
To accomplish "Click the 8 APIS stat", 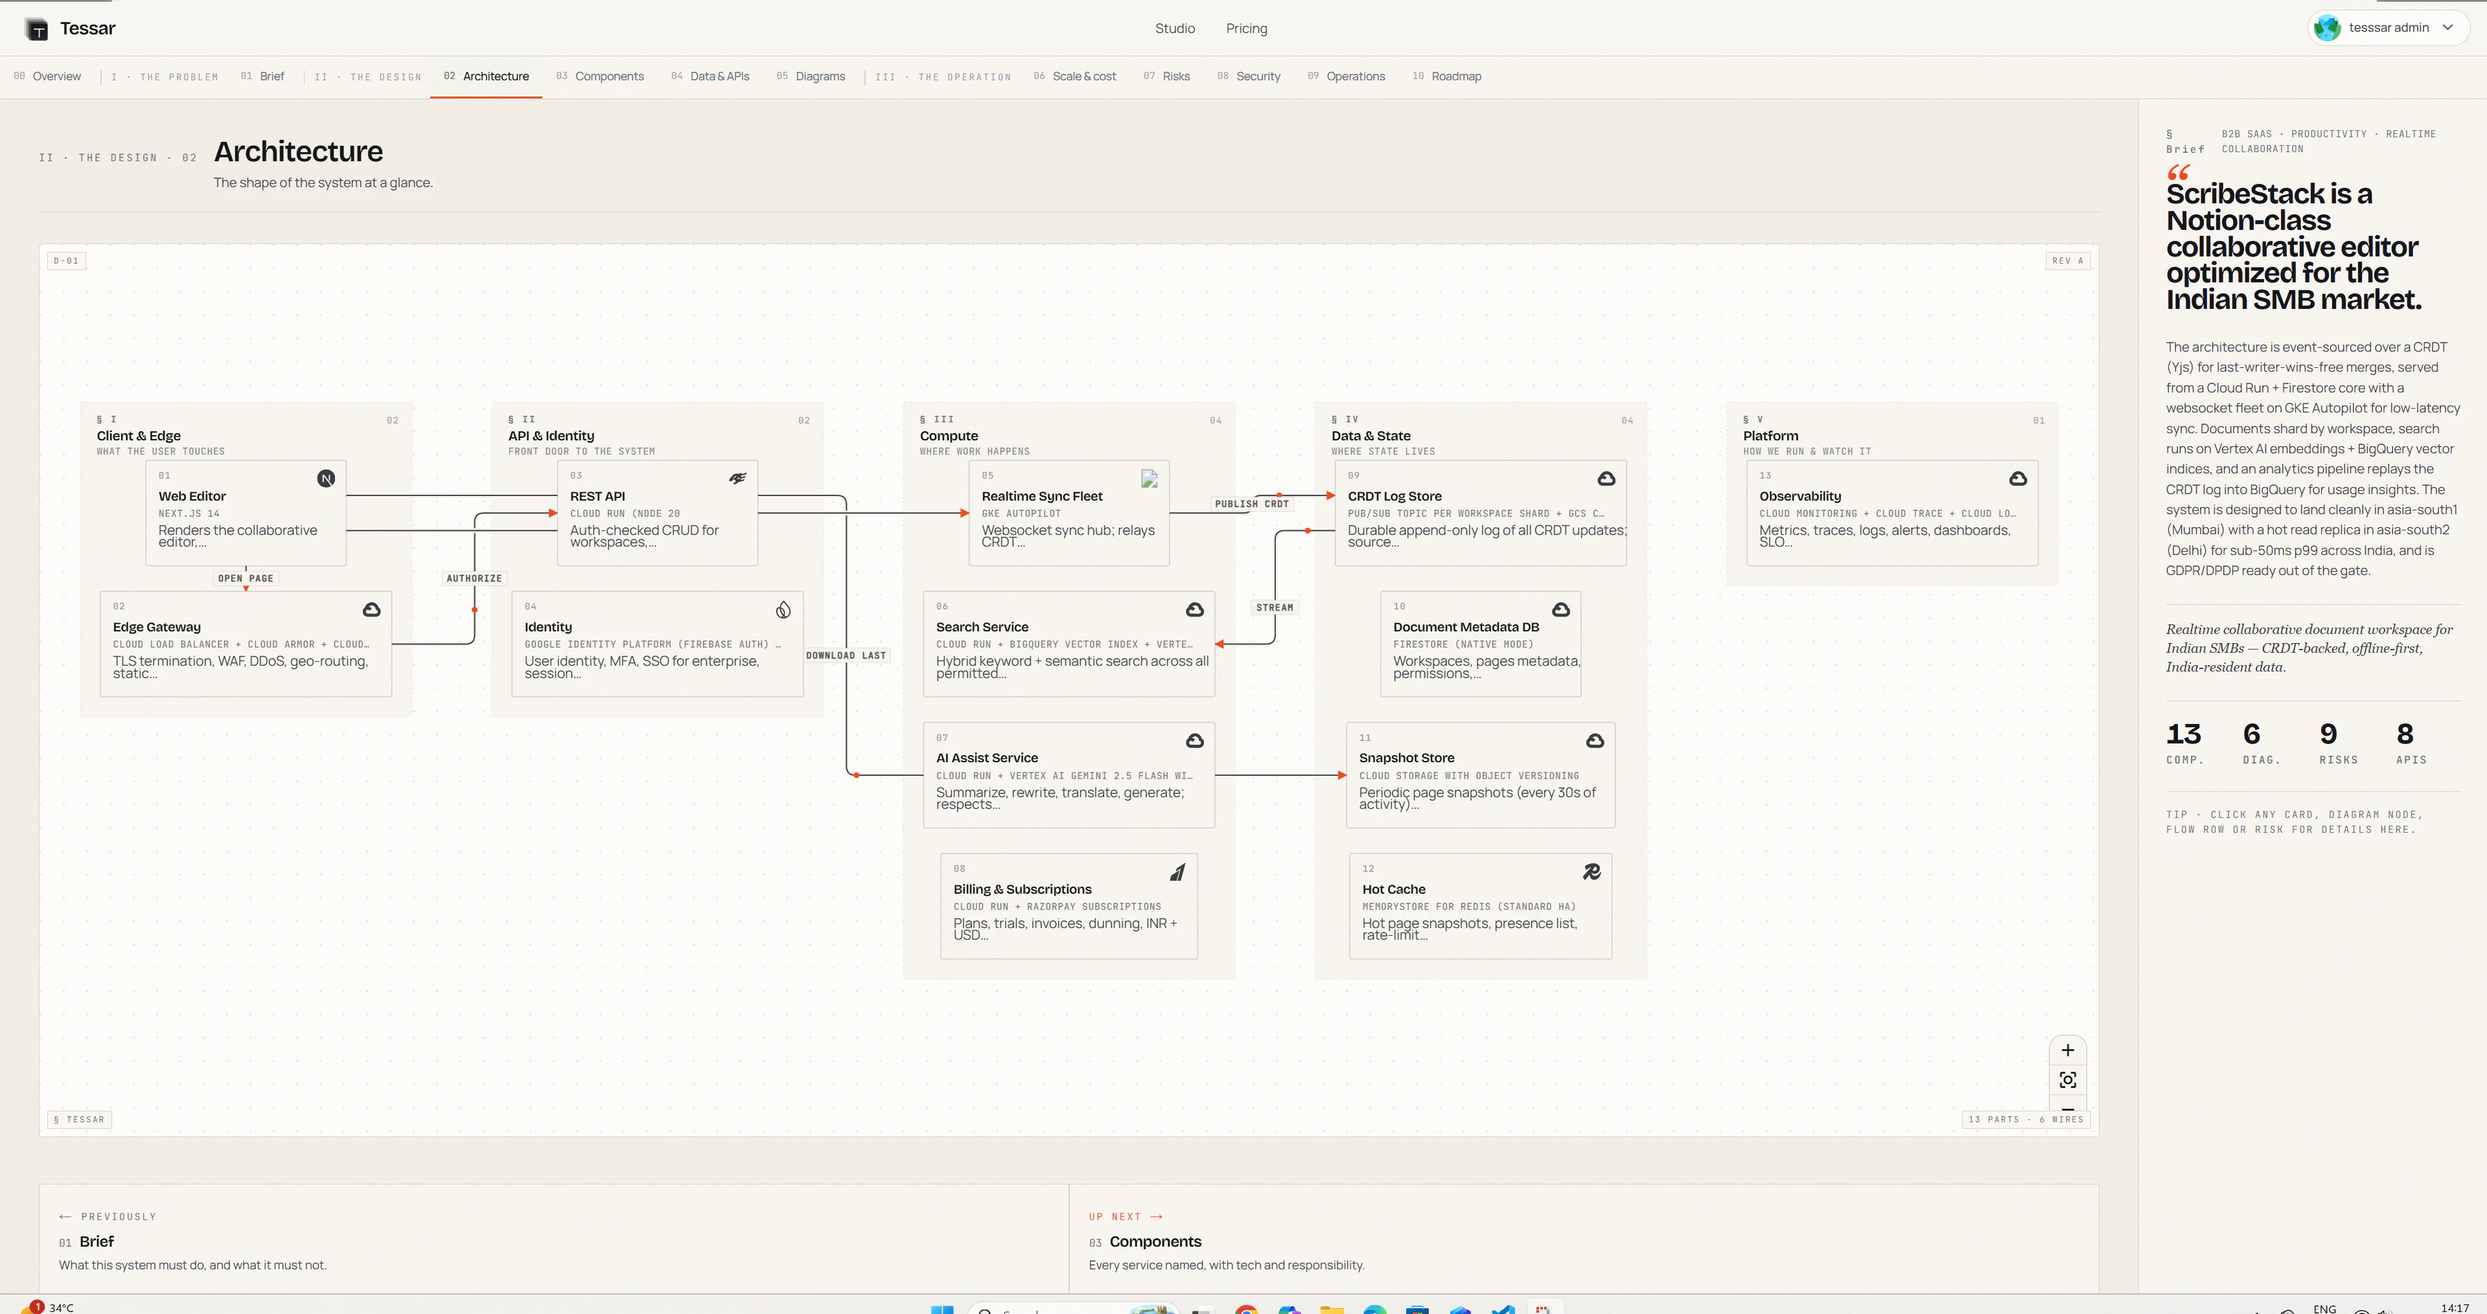I will (x=2411, y=743).
